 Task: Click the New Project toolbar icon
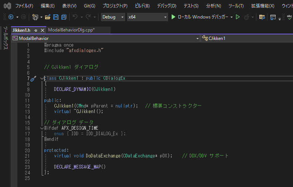(35, 17)
